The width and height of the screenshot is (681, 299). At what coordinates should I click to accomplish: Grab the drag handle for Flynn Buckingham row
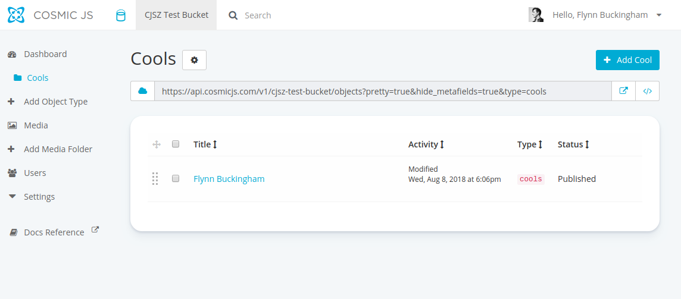click(x=155, y=178)
